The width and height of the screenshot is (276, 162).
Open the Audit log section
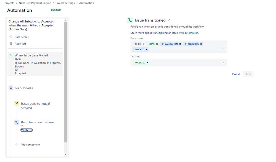pos(20,44)
